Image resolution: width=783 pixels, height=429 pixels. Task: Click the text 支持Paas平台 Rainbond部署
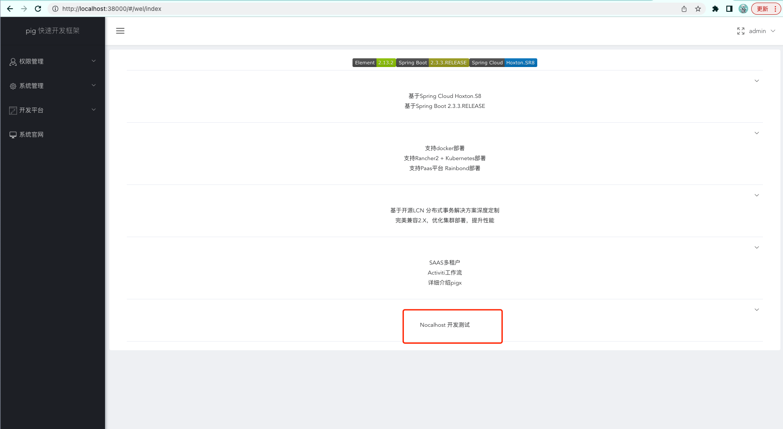pos(445,168)
